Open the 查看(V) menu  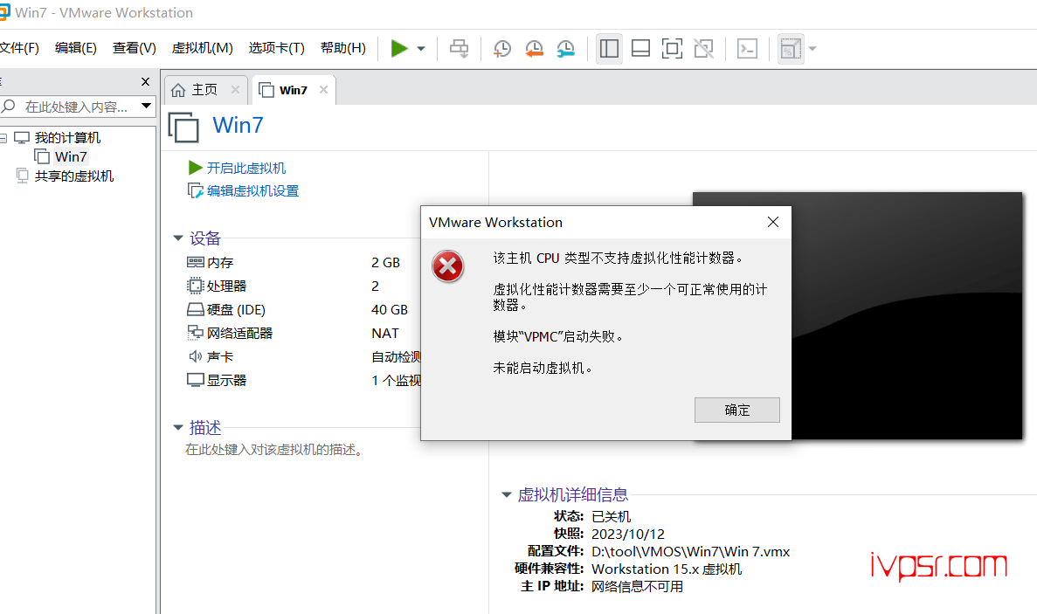[x=135, y=47]
